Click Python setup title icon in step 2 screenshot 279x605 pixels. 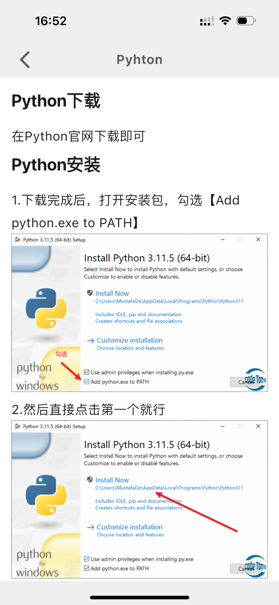18,426
